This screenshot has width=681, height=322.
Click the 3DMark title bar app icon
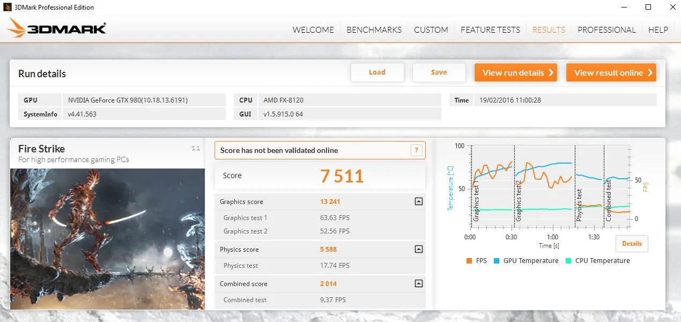coord(8,8)
